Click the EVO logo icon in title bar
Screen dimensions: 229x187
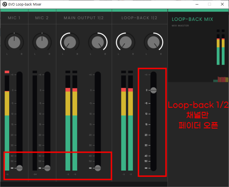5,4
